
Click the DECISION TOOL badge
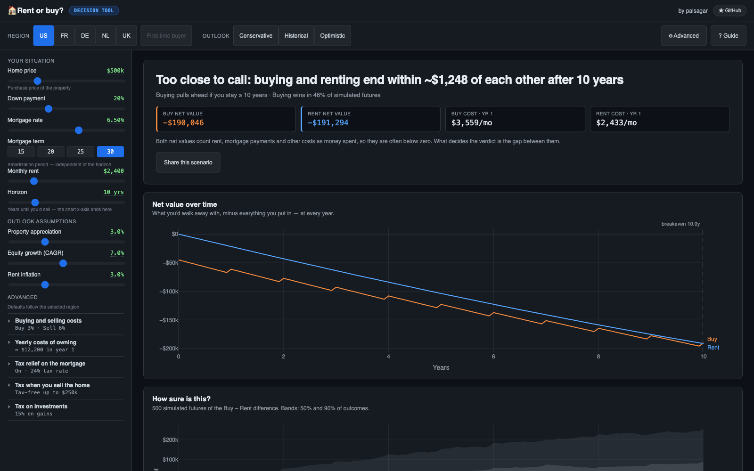[94, 10]
